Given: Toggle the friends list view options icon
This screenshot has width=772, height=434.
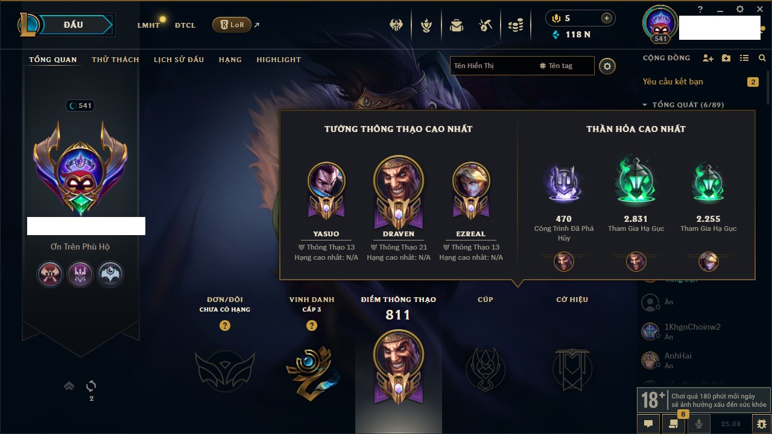Looking at the screenshot, I should coord(744,58).
